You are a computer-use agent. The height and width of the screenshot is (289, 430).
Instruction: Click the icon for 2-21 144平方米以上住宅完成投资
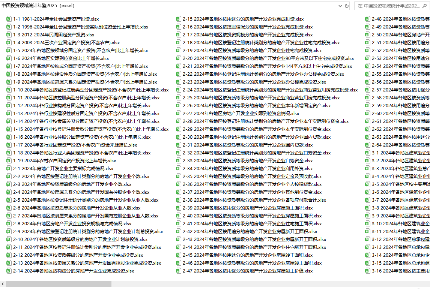[178, 66]
